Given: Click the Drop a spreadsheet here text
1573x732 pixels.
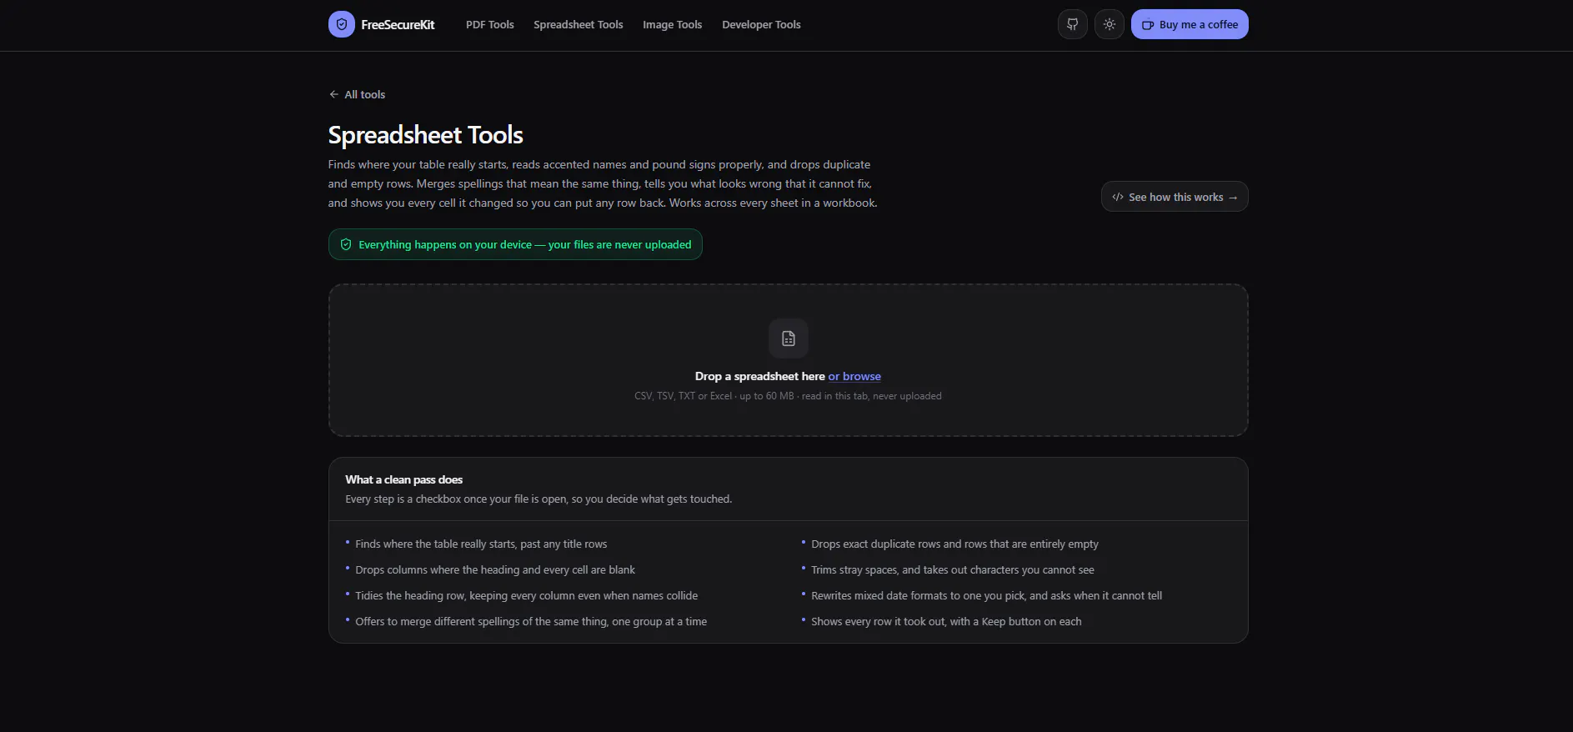Looking at the screenshot, I should tap(760, 376).
